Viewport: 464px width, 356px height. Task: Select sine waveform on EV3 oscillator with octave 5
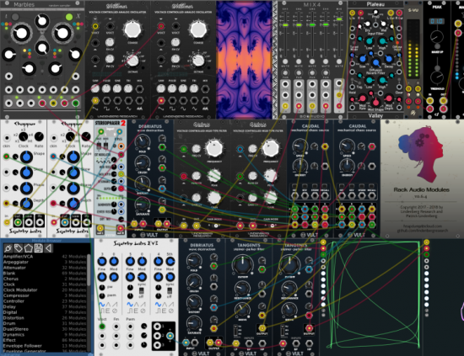[x=130, y=305]
